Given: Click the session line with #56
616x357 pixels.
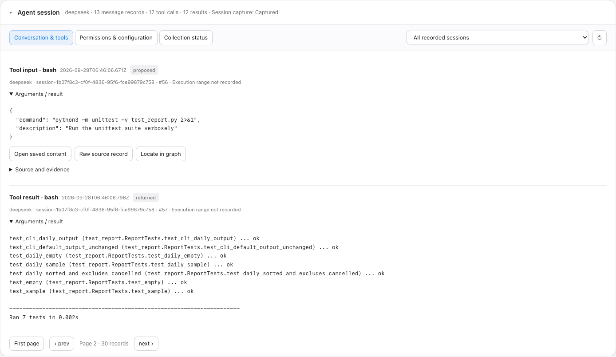Looking at the screenshot, I should [x=125, y=82].
